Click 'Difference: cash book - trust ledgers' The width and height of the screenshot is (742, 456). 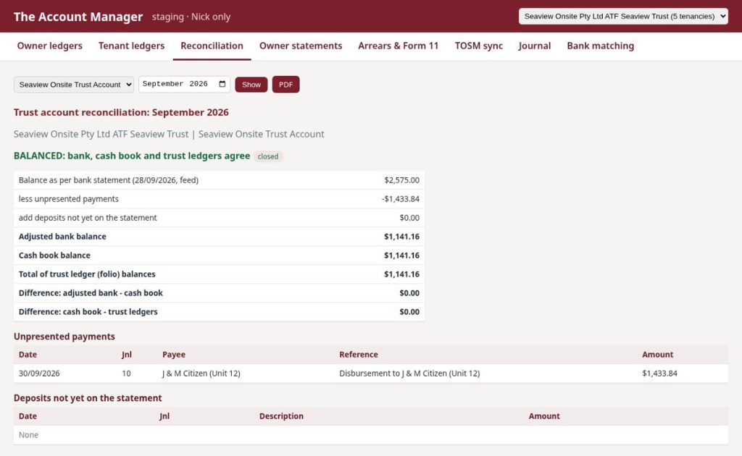coord(88,312)
